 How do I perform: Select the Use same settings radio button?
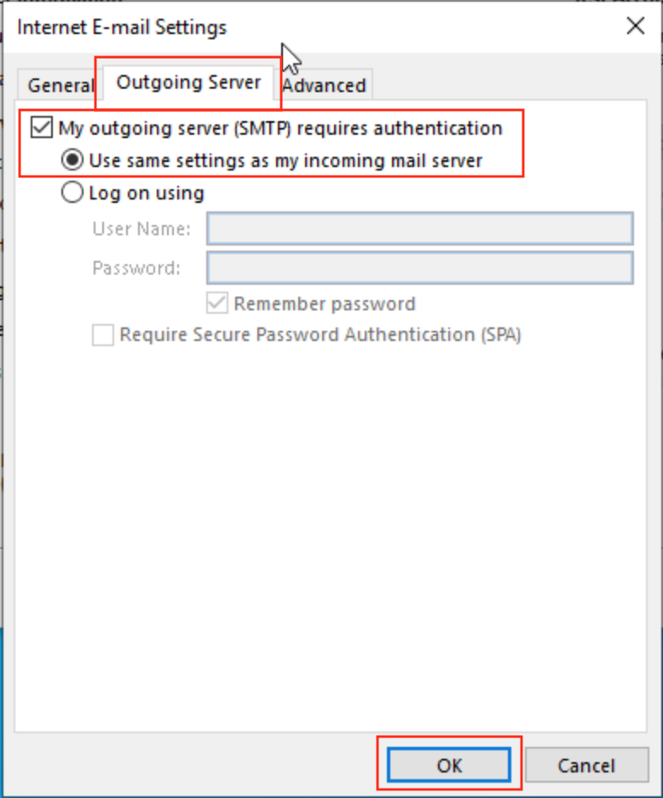(74, 160)
